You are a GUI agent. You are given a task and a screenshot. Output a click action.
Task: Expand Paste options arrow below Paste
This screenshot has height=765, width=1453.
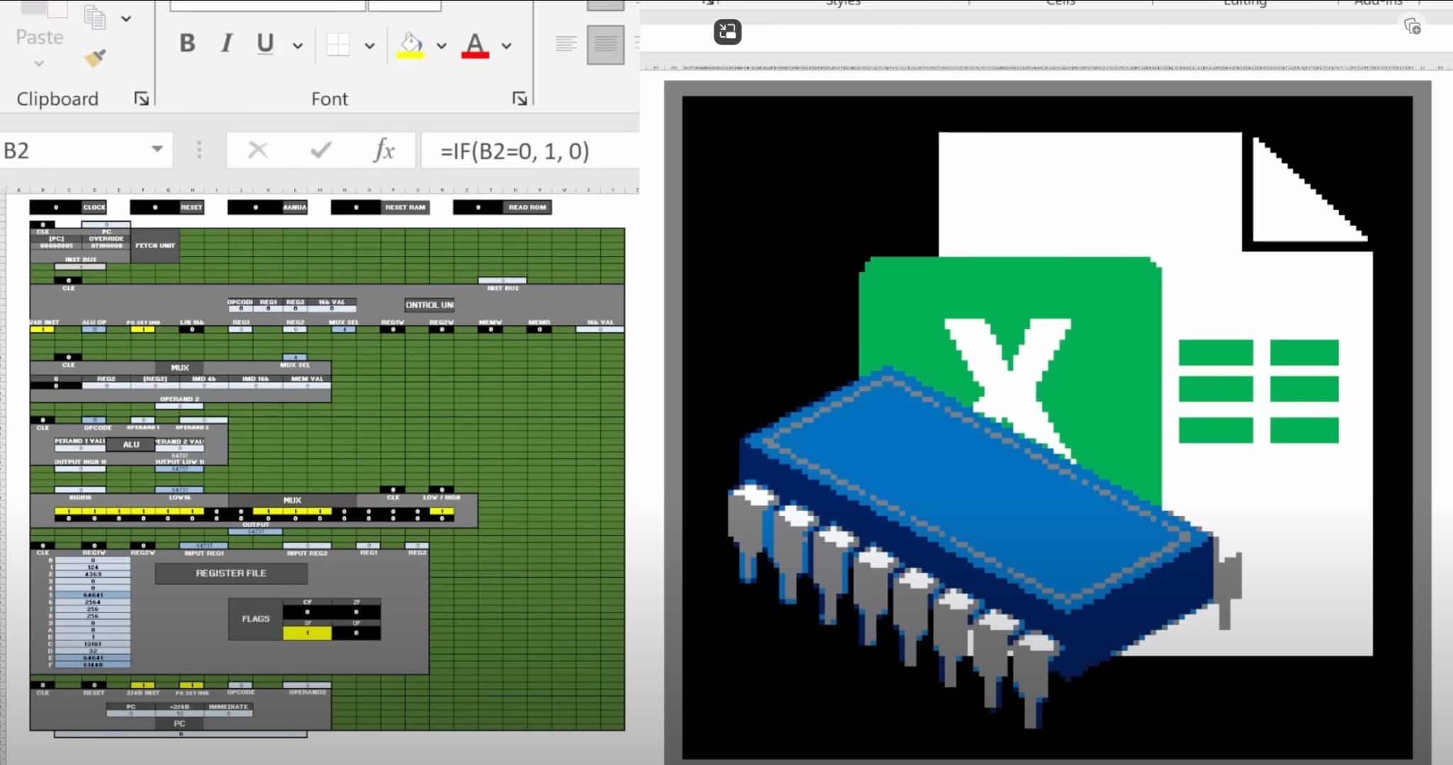click(x=39, y=64)
